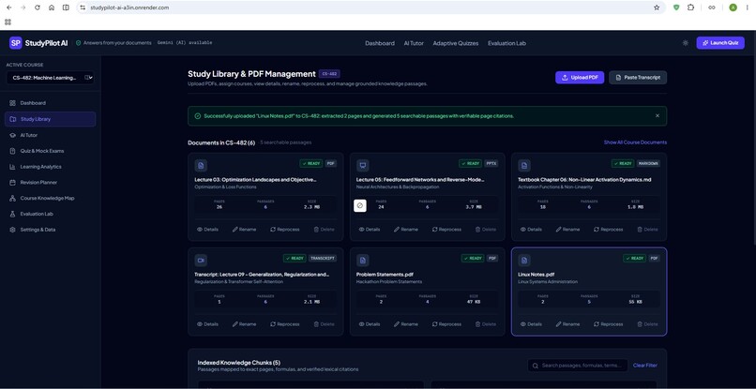The height and width of the screenshot is (389, 756).
Task: Open Evaluation Lab in the sidebar
Action: pyautogui.click(x=50, y=214)
